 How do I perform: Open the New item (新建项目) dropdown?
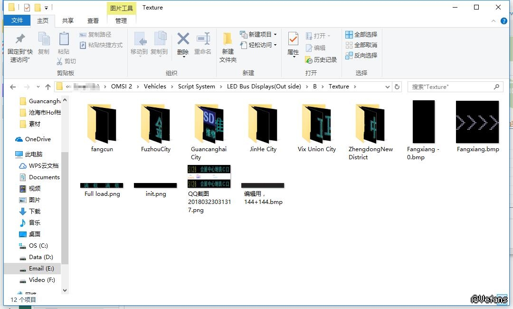point(258,34)
